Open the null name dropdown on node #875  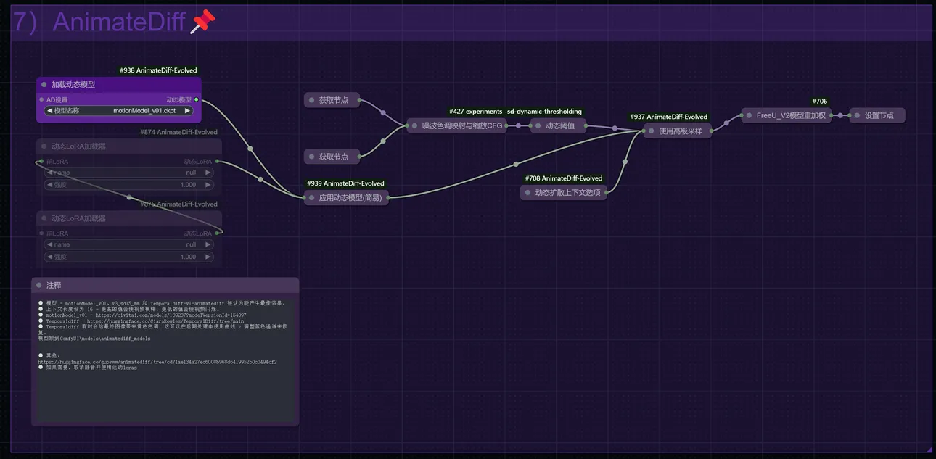tap(129, 244)
